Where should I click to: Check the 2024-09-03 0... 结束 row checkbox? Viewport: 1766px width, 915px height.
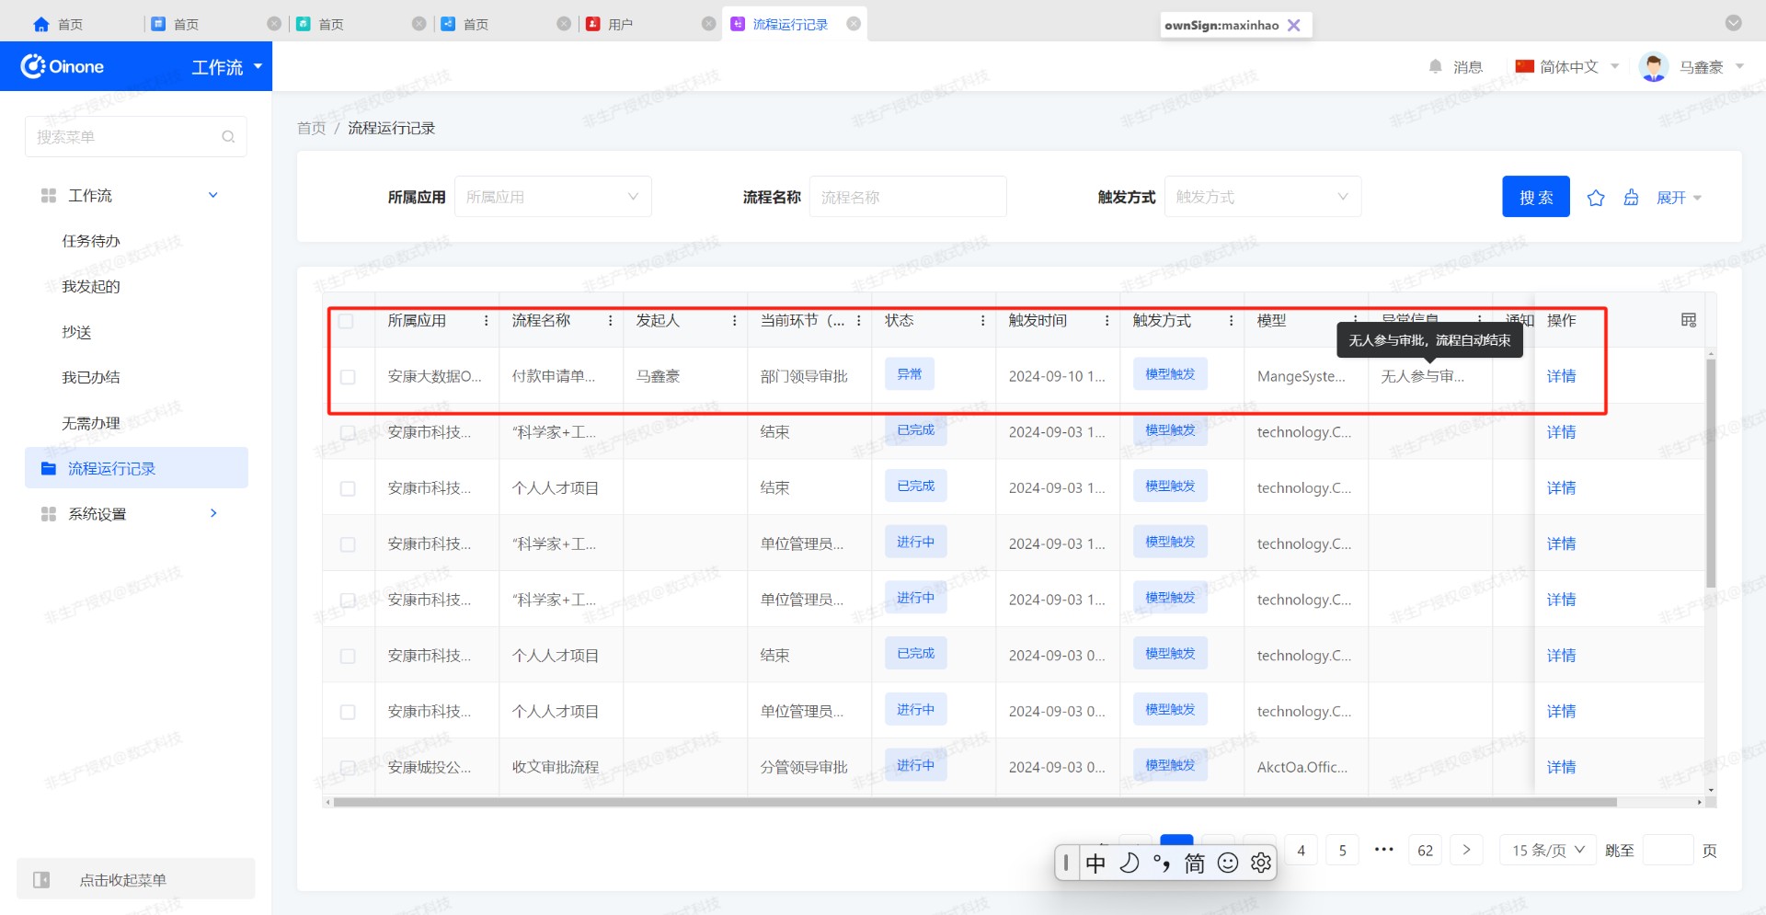tap(348, 656)
